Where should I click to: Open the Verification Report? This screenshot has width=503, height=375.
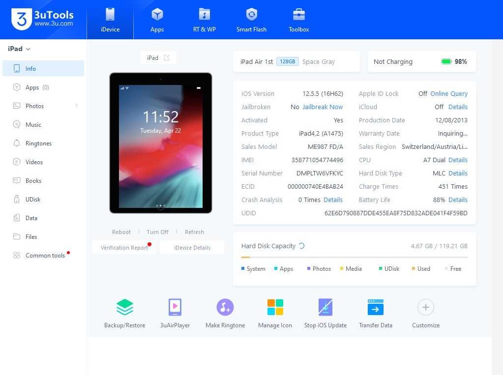coord(124,248)
